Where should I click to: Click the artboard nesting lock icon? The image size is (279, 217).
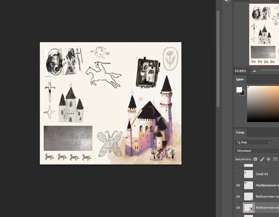tap(275, 159)
